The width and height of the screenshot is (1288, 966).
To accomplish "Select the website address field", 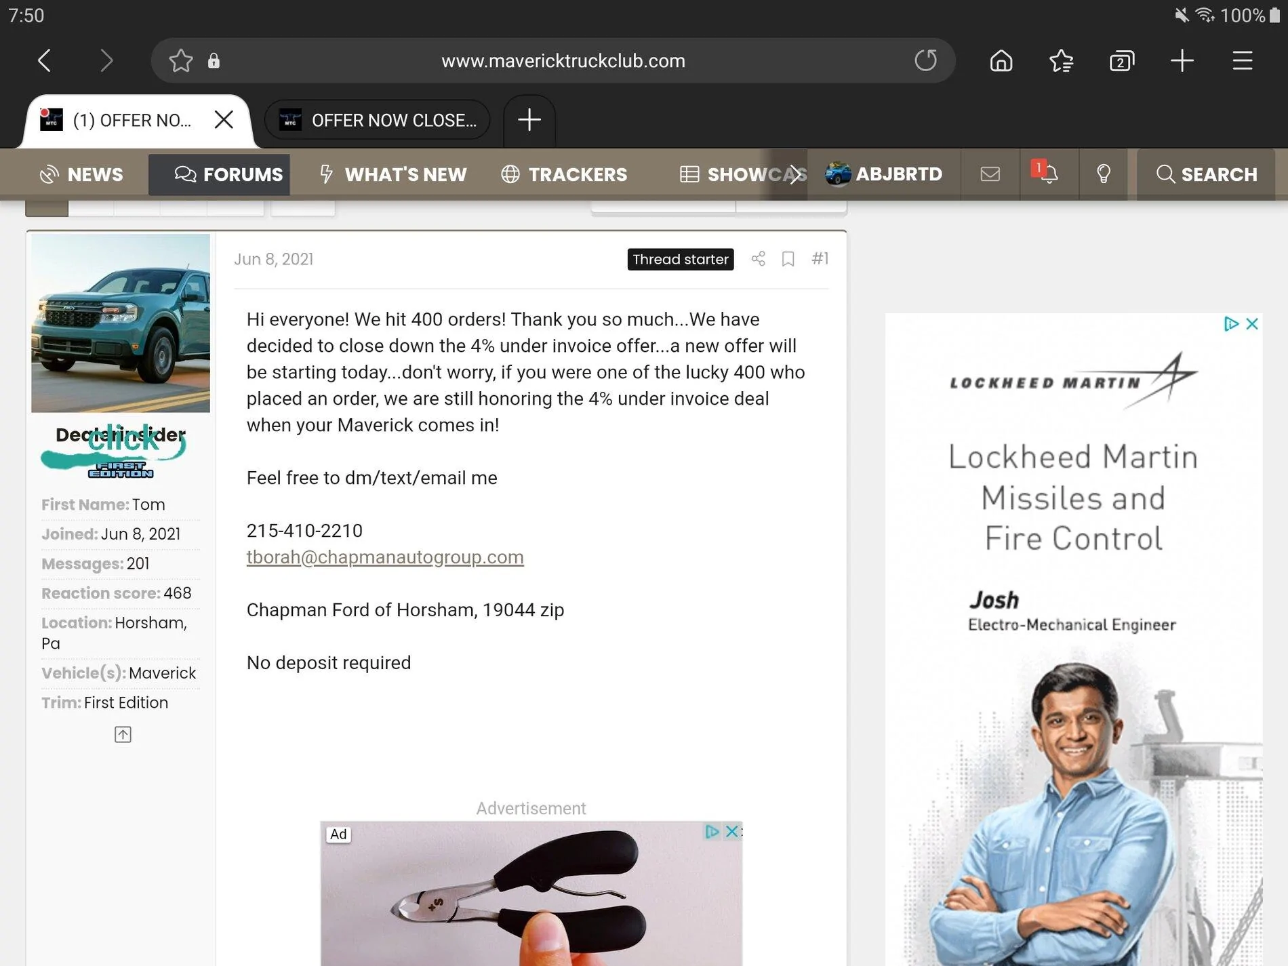I will pos(563,61).
